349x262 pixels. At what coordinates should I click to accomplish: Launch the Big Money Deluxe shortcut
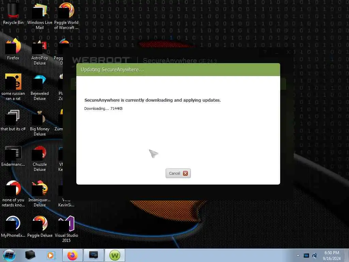[40, 122]
